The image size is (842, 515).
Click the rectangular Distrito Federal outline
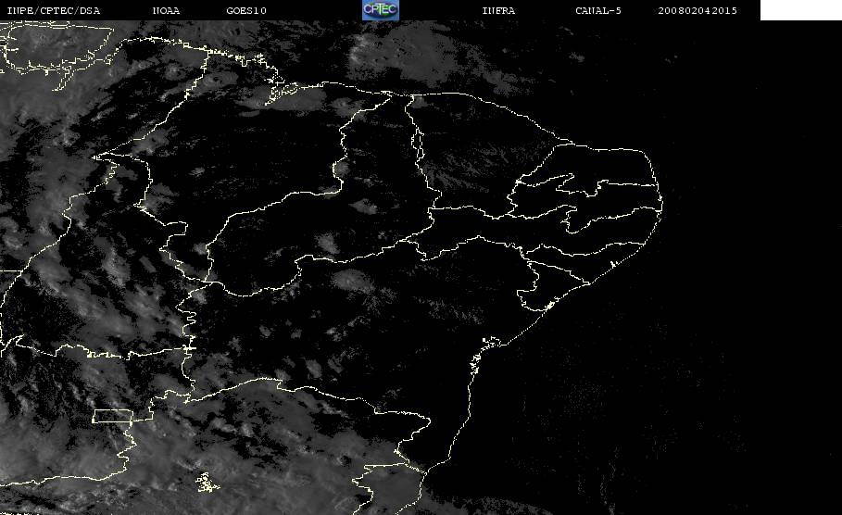coord(112,416)
